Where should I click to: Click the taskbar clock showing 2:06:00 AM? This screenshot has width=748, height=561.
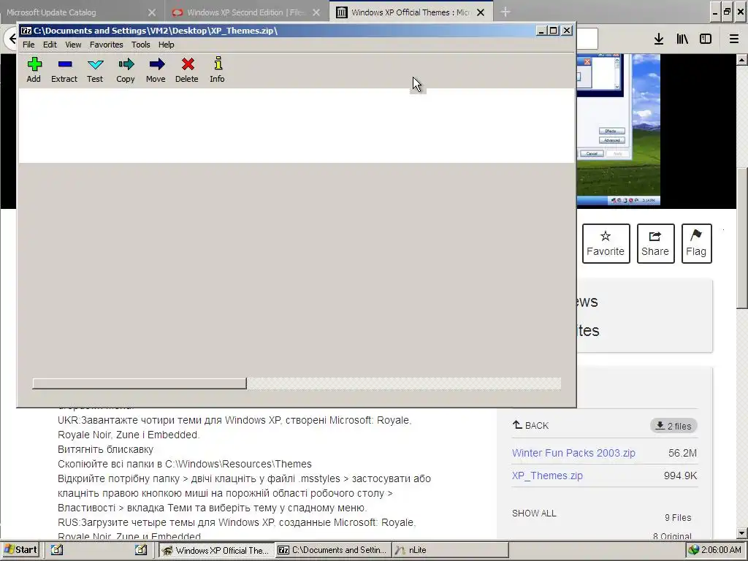click(x=721, y=550)
